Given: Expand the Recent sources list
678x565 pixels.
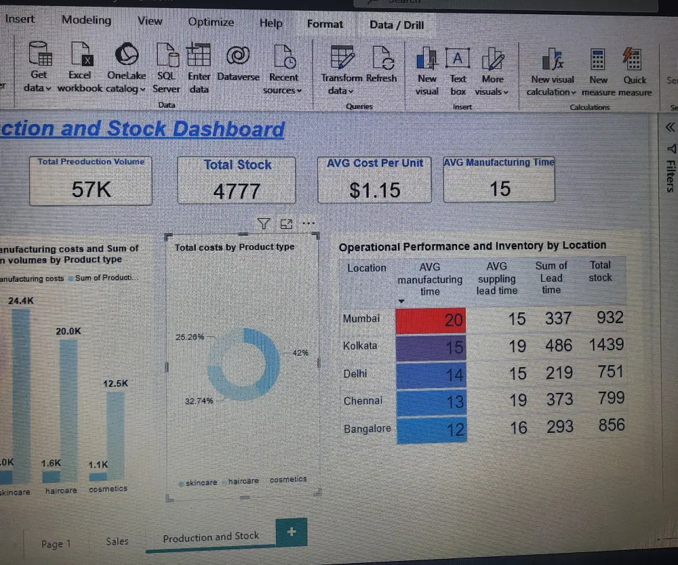Looking at the screenshot, I should pos(283,70).
